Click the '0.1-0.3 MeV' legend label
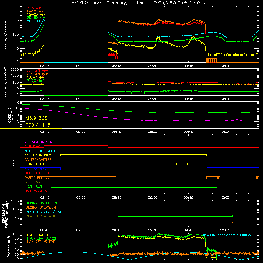This screenshot has height=263, width=263. 37,71
